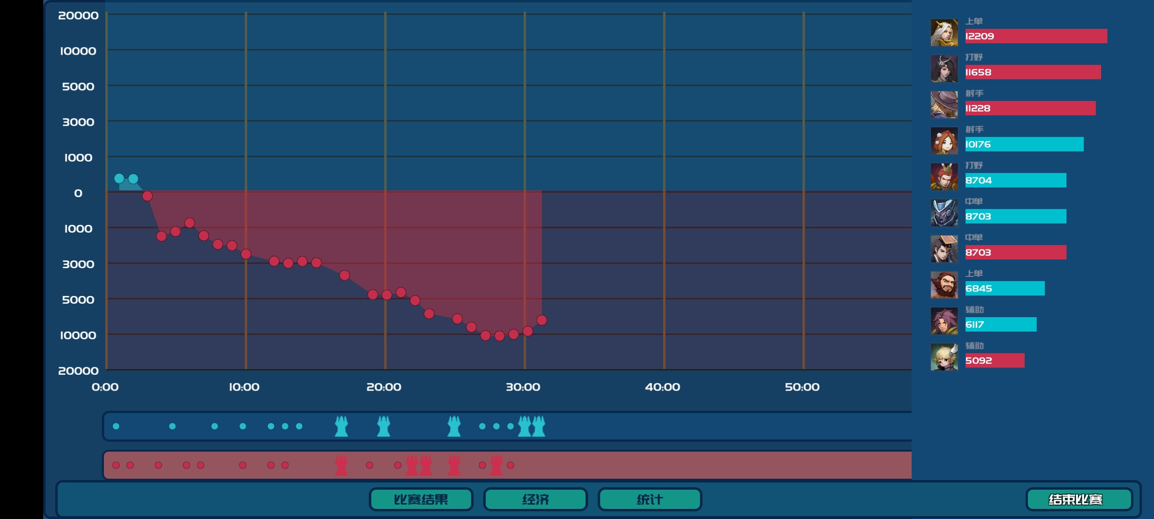Viewport: 1154px width, 519px height.
Task: Click the last blue tower icon on timeline
Action: point(539,426)
